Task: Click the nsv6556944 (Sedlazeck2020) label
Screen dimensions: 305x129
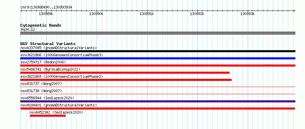Action: click(47, 98)
